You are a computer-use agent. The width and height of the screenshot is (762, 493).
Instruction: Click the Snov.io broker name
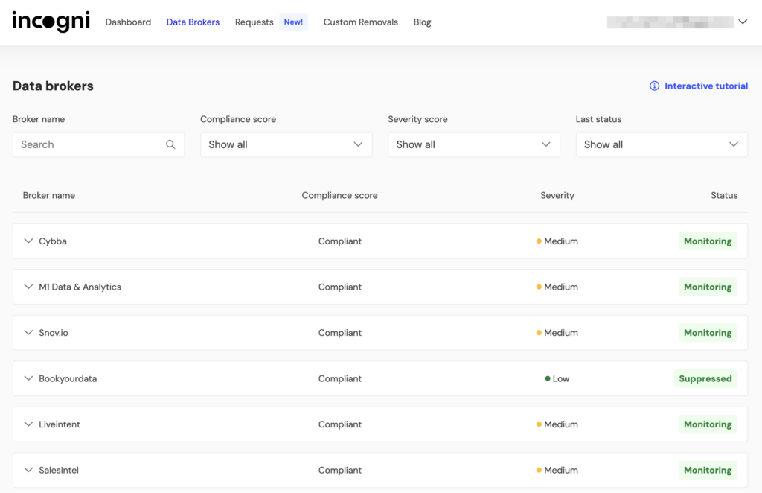point(54,333)
